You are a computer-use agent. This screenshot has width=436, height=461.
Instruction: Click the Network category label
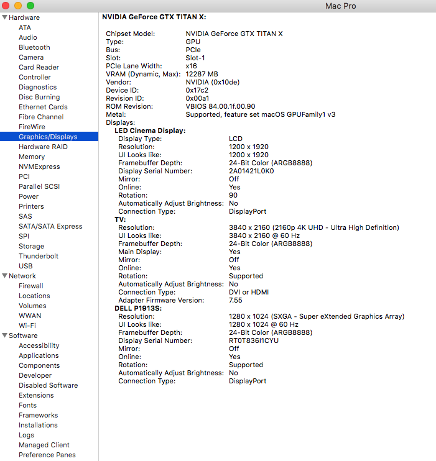(22, 276)
